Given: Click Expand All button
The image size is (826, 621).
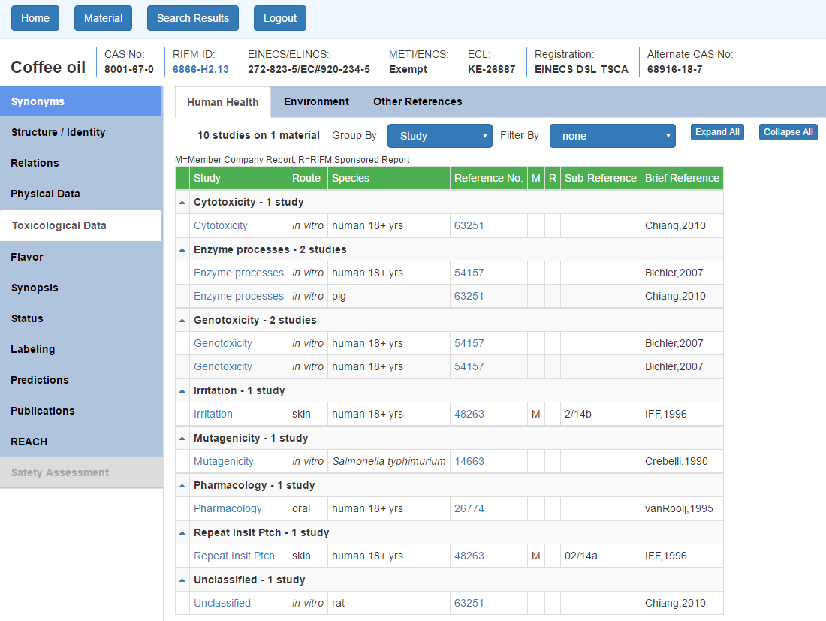Looking at the screenshot, I should tap(717, 132).
